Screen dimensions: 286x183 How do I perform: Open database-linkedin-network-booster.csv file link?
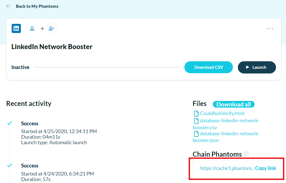pyautogui.click(x=226, y=124)
